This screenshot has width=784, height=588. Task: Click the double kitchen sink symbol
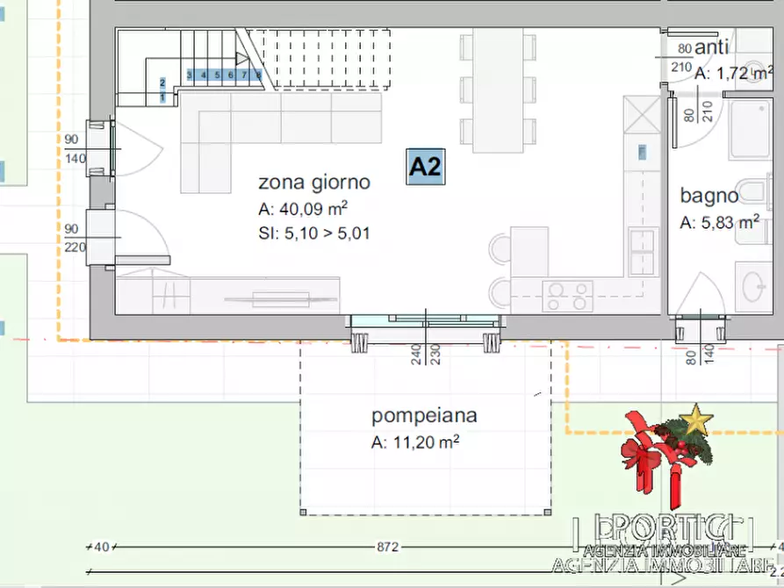(x=644, y=252)
